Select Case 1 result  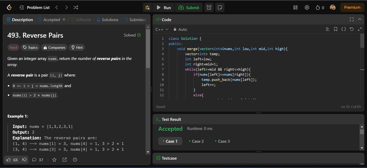tap(170, 141)
